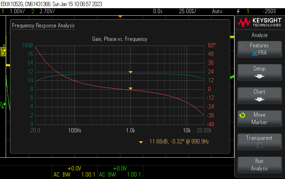Screen dimensions: 285x179
Task: Start Run Analysis
Action: point(260,165)
